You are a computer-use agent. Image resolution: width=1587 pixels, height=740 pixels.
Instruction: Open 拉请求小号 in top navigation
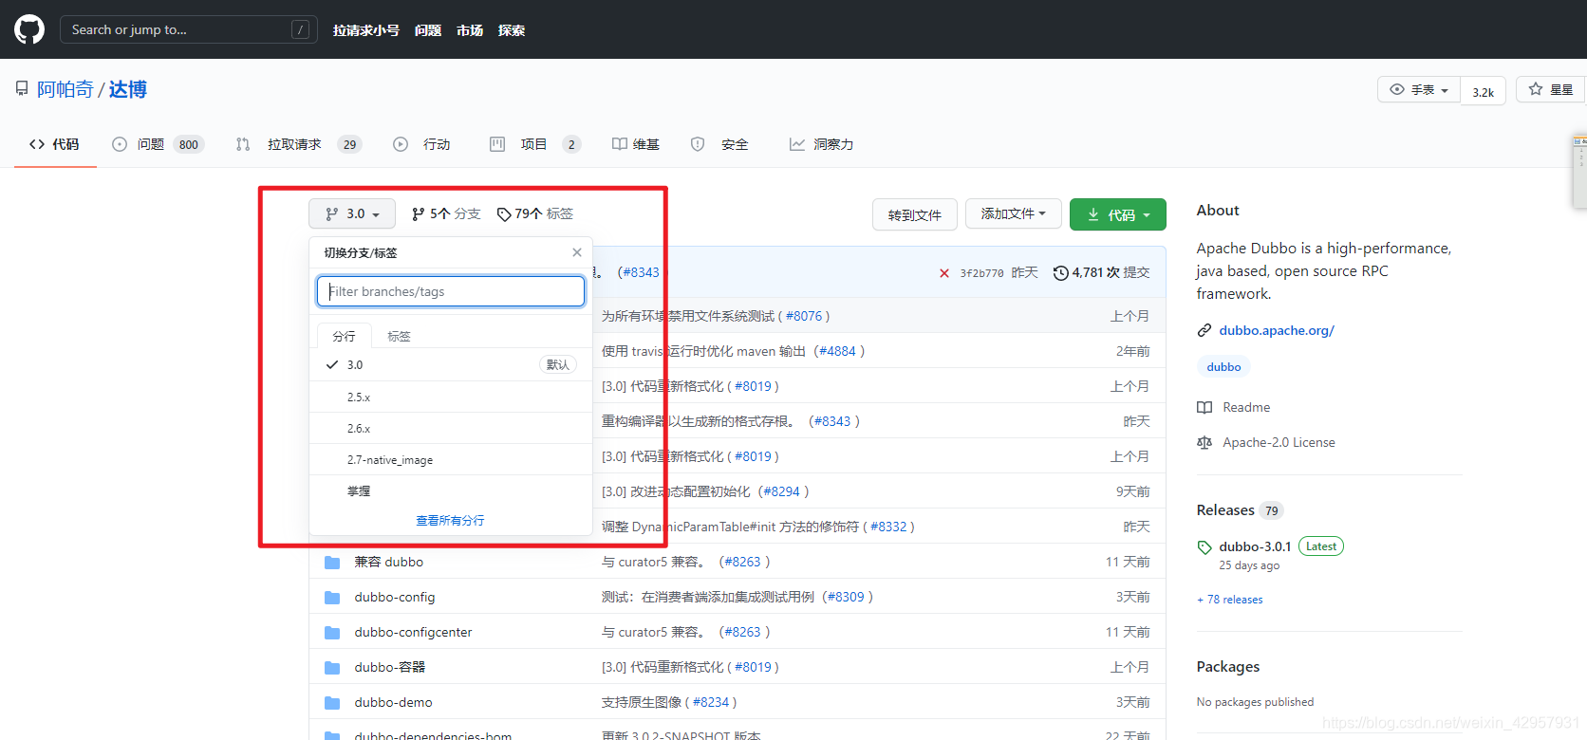(x=366, y=30)
